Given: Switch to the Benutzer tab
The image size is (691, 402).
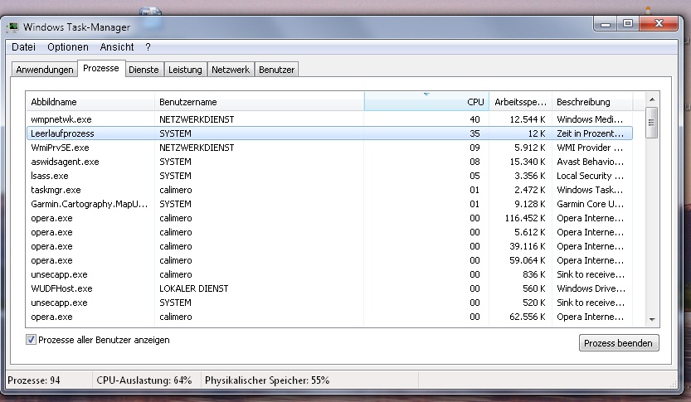Looking at the screenshot, I should 277,70.
